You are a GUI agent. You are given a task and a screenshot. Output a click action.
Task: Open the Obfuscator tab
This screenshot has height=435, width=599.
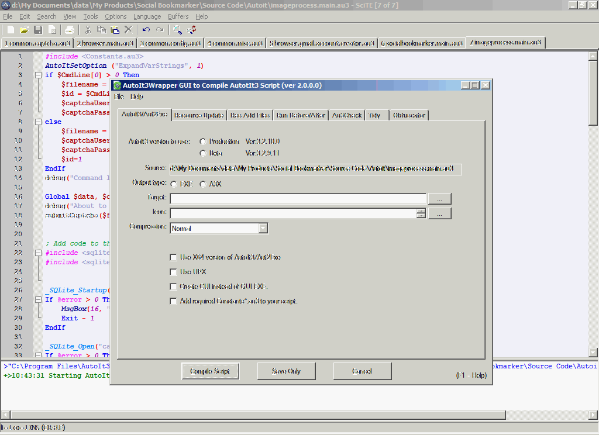(409, 115)
